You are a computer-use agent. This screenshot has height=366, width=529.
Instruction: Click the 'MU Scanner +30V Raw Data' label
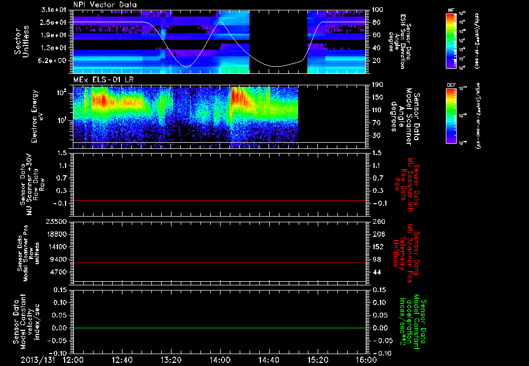click(x=32, y=185)
